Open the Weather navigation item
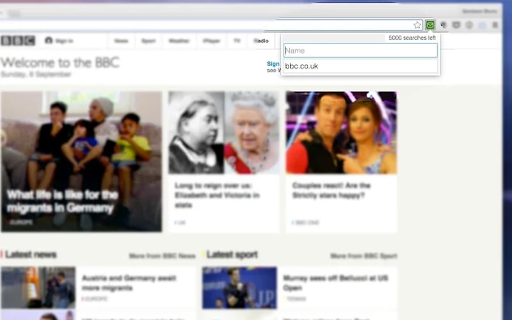512x320 pixels. tap(179, 41)
